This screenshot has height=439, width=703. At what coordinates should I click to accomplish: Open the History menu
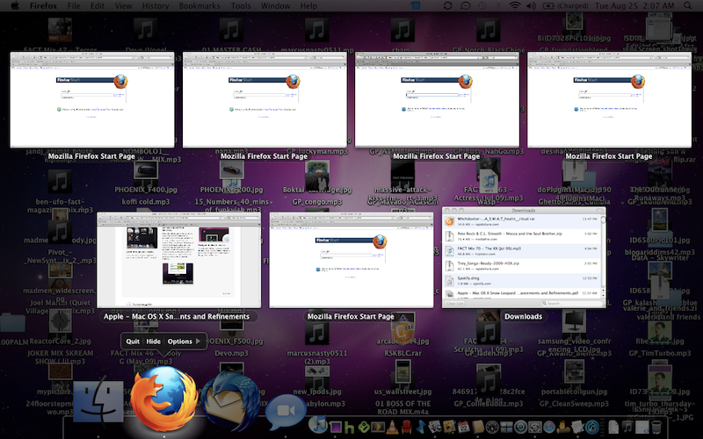pyautogui.click(x=156, y=6)
